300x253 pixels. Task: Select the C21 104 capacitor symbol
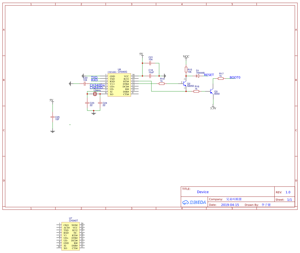click(150, 63)
